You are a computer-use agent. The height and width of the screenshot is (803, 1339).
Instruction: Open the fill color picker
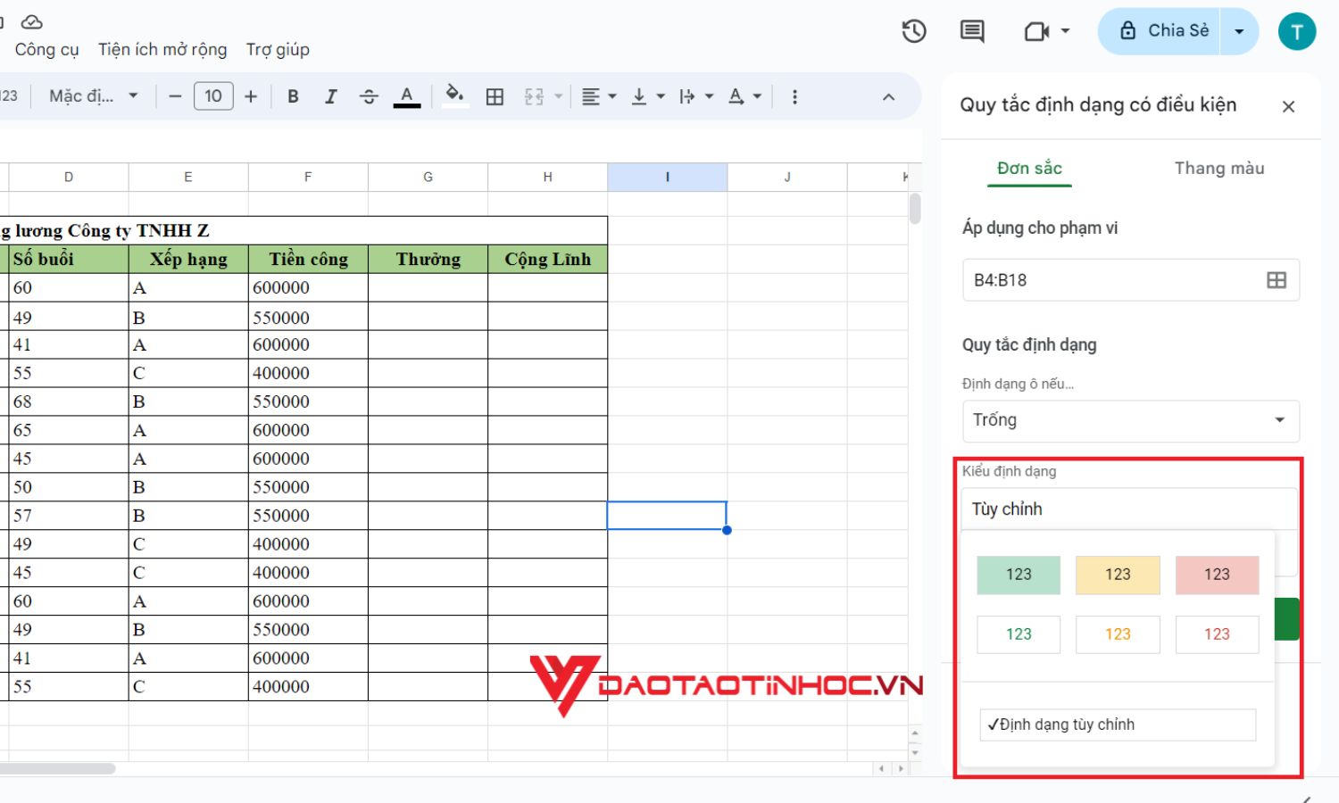click(x=454, y=96)
